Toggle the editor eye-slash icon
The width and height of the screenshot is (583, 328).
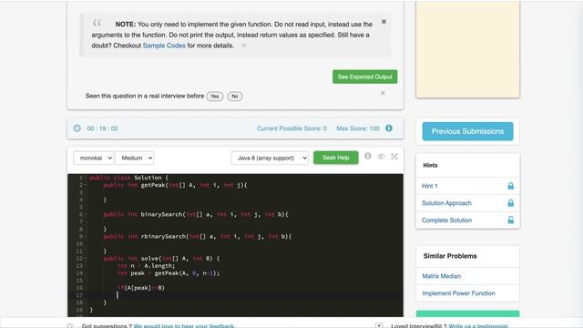(381, 157)
